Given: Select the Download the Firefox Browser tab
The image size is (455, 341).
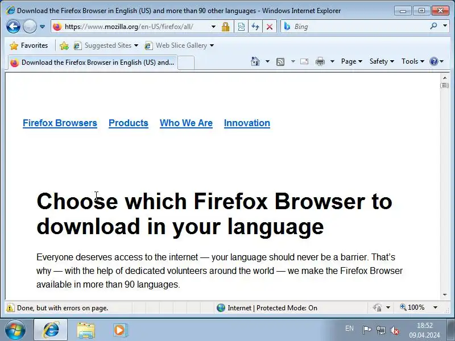Looking at the screenshot, I should [x=93, y=63].
